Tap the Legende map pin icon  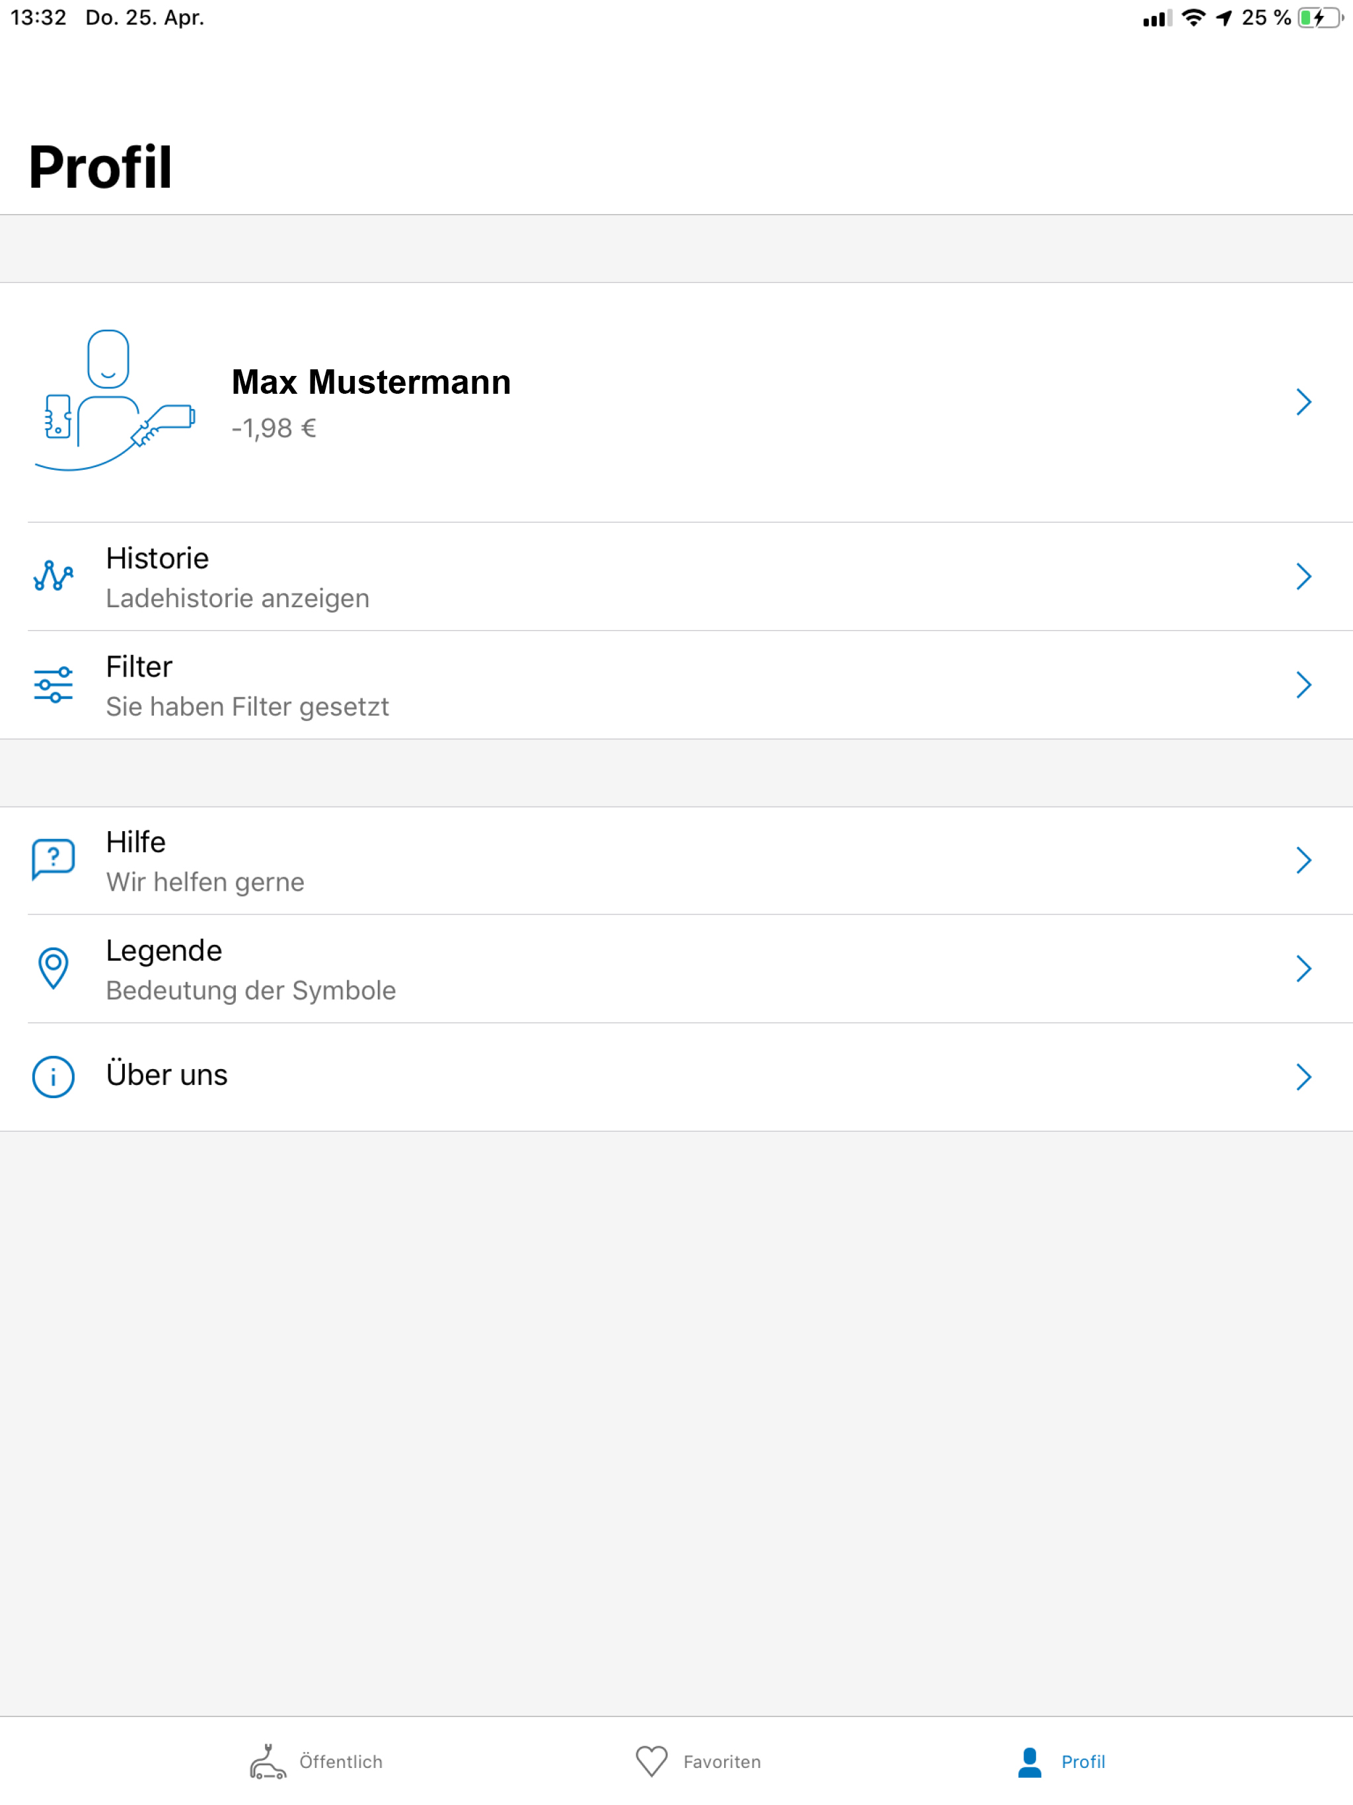point(53,968)
